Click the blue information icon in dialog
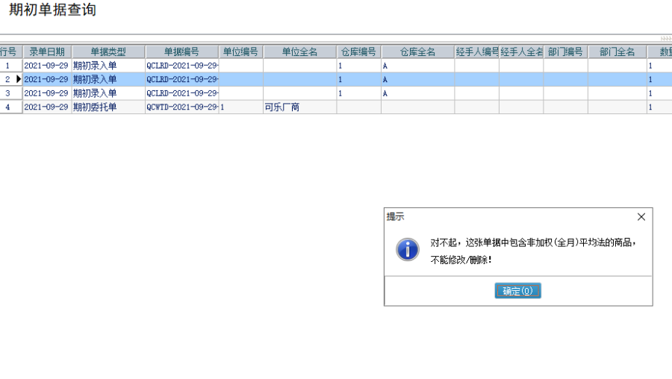Viewport: 672px width, 379px height. (407, 249)
